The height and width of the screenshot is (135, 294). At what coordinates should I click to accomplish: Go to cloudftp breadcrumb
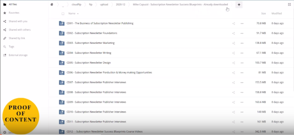(x=76, y=4)
